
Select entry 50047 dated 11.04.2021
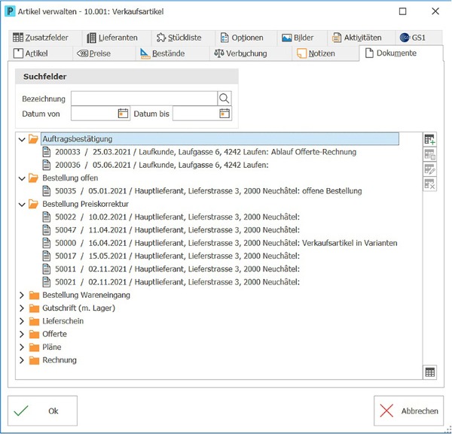tap(177, 230)
